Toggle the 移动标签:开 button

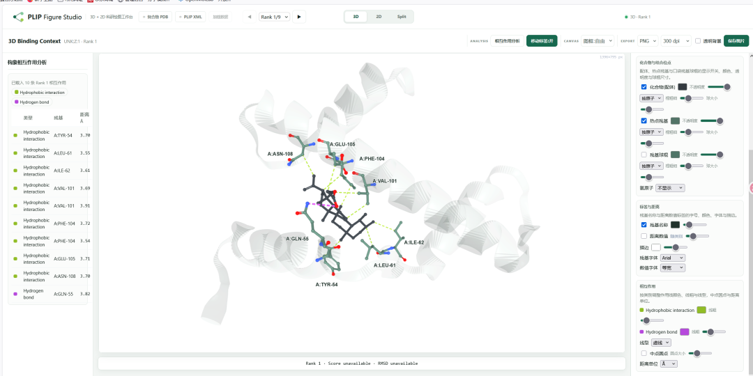[x=542, y=41]
